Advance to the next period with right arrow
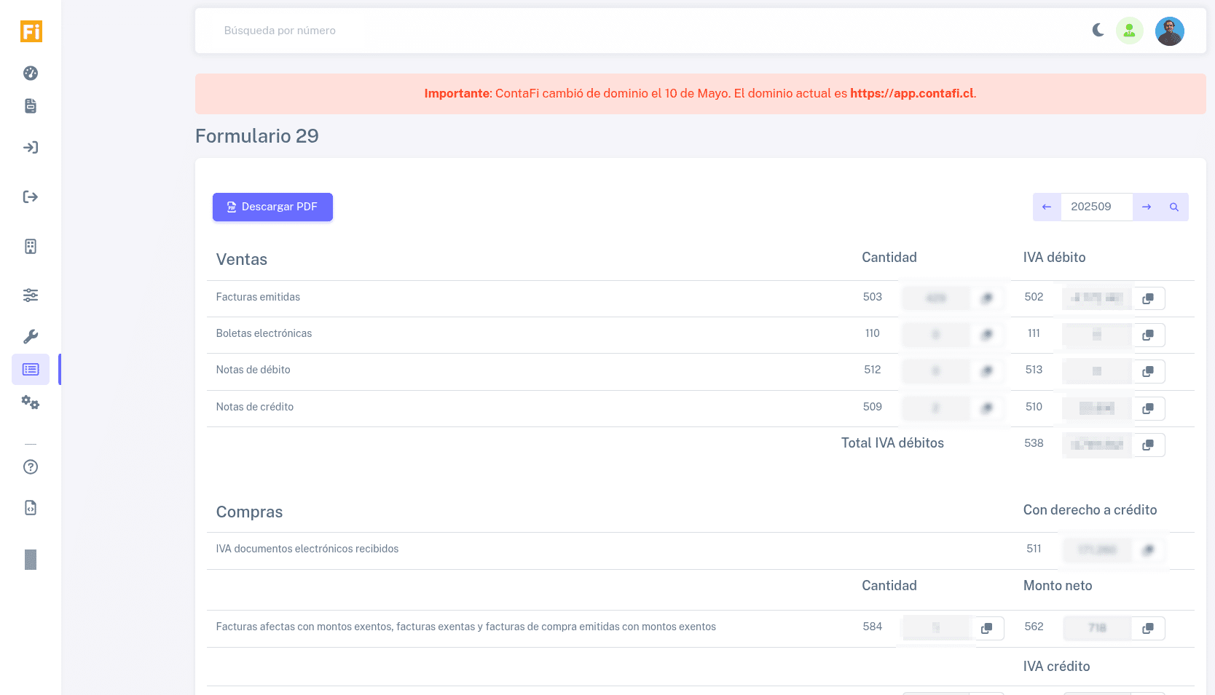 tap(1147, 207)
